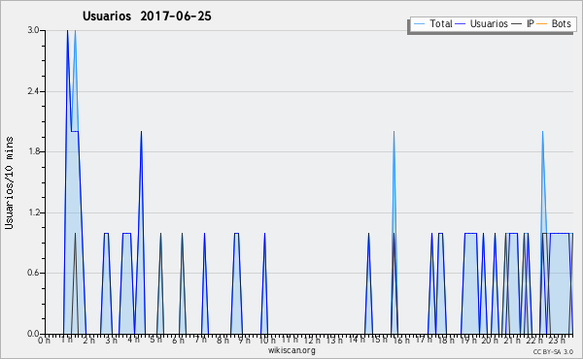Click the Usuarios peak of 2 past 4 h
Screen dimensions: 583x359
[x=141, y=131]
